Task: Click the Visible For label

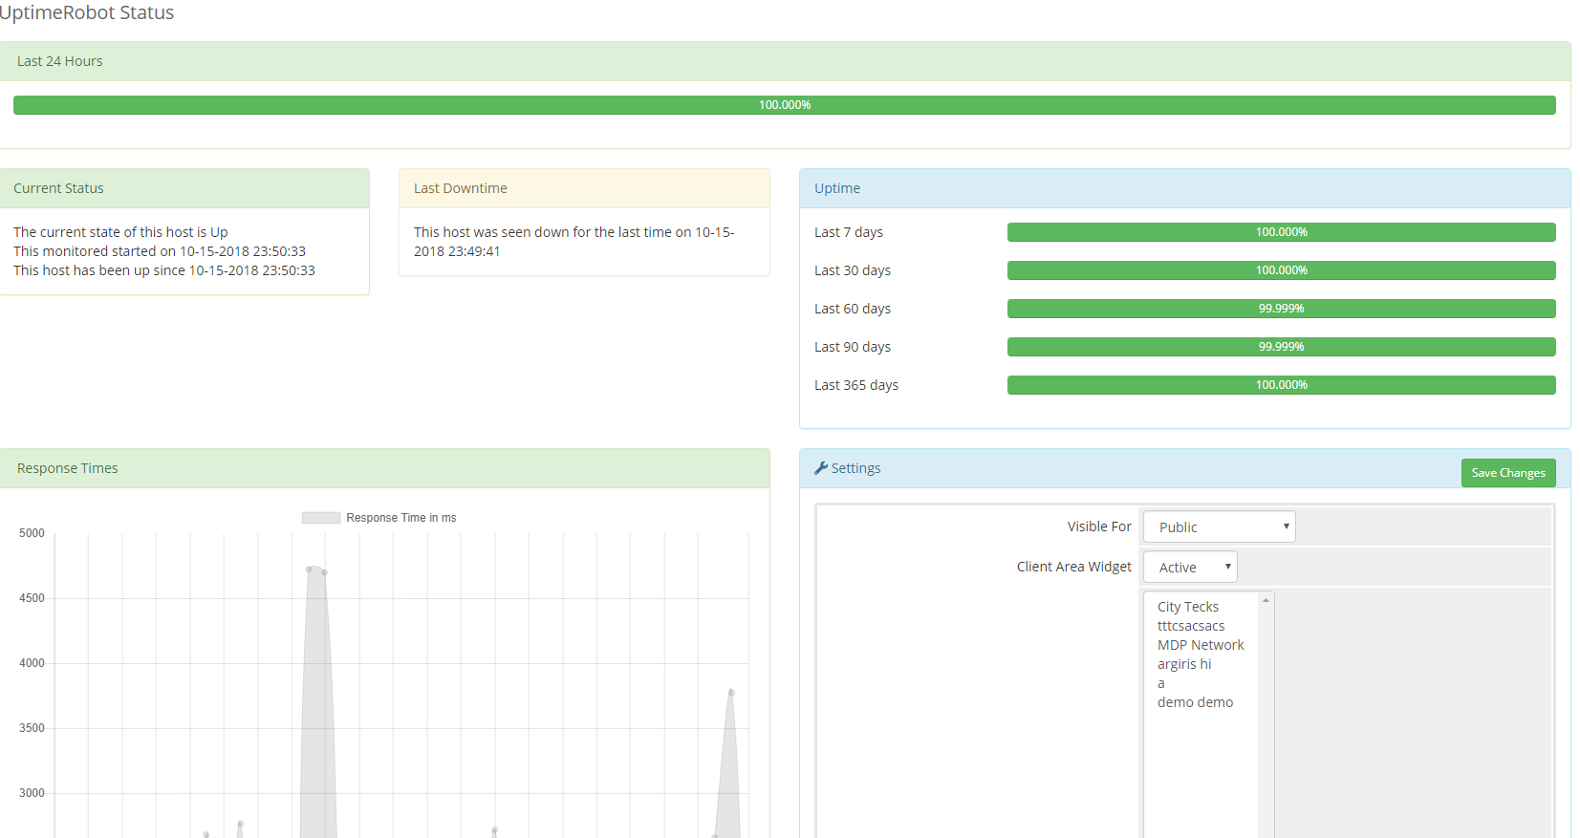Action: pyautogui.click(x=1099, y=526)
